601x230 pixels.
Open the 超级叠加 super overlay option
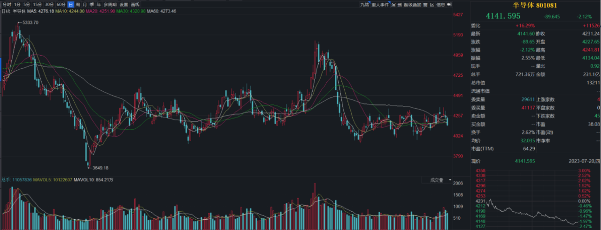click(x=412, y=5)
